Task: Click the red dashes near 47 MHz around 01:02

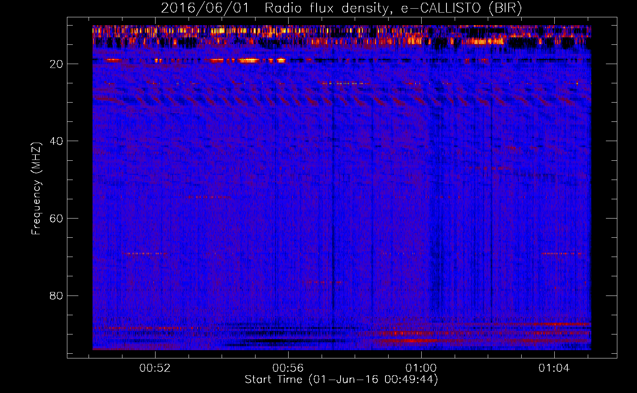Action: pyautogui.click(x=488, y=168)
